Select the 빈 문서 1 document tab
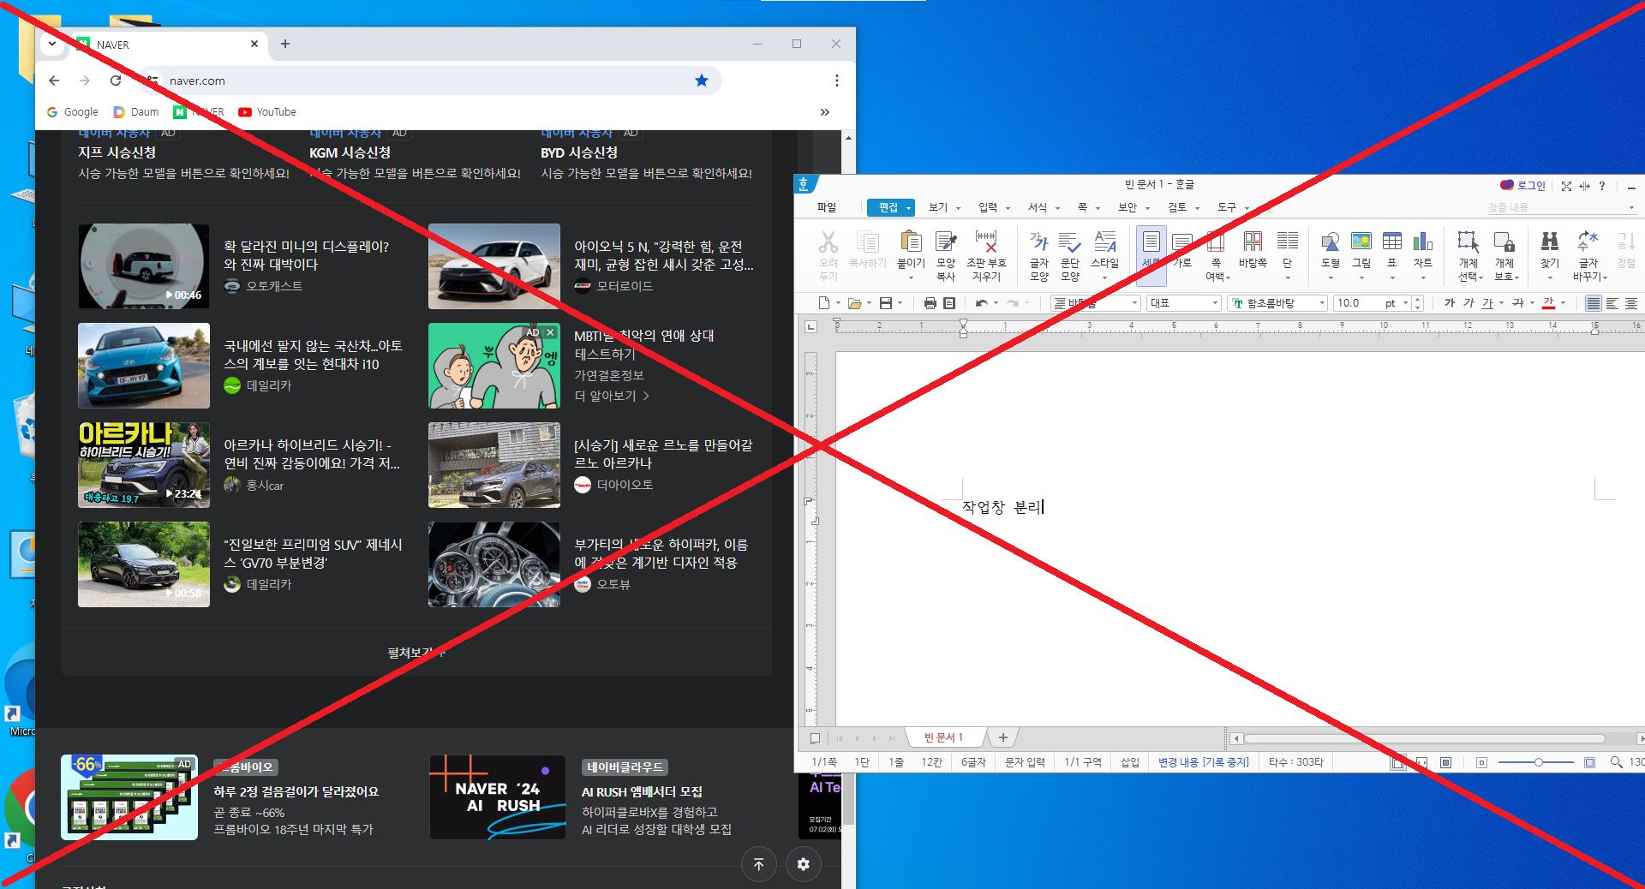Image resolution: width=1645 pixels, height=889 pixels. click(x=943, y=737)
